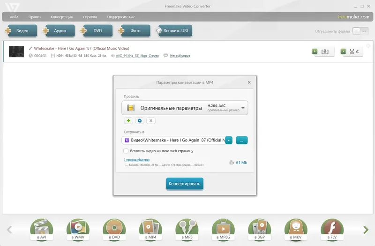Play the preview left of the scissors
Viewport: 375px width, 246px height.
point(343,51)
